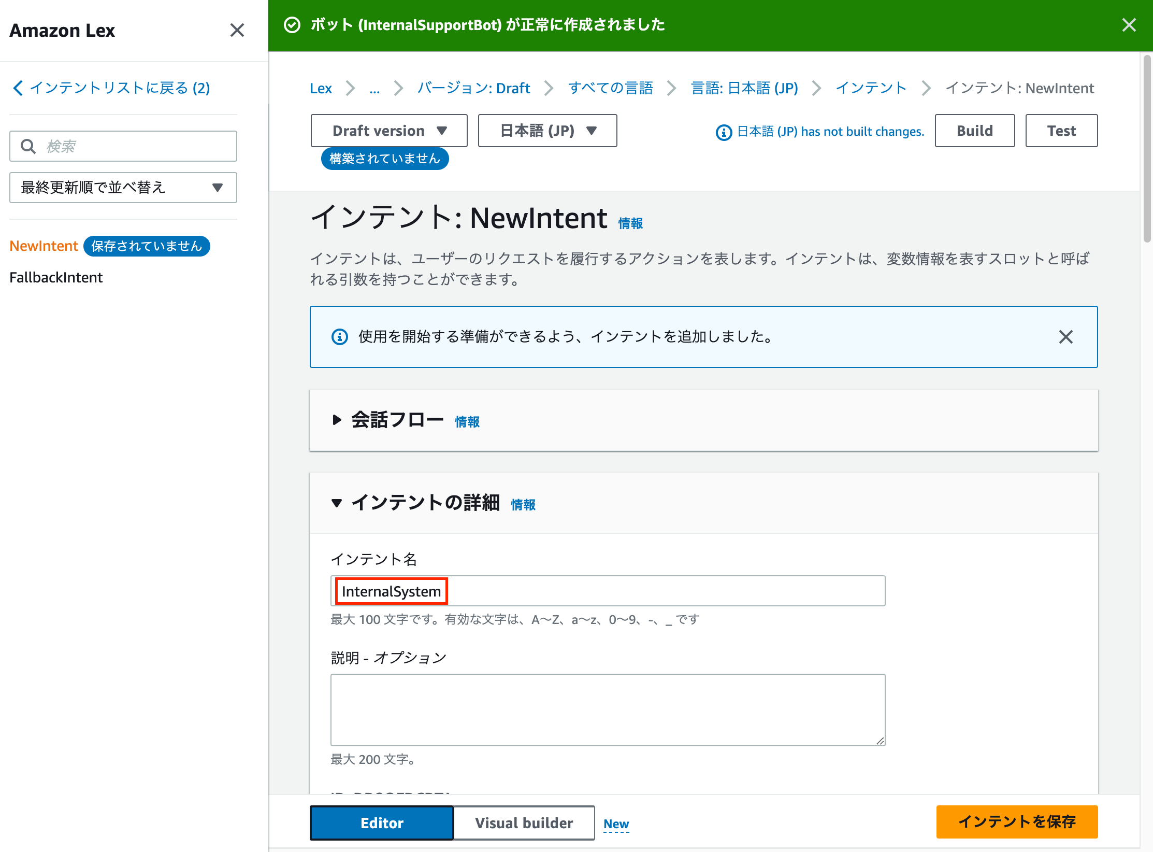Focus the 検索 search field in sidebar
1153x852 pixels.
coord(123,146)
